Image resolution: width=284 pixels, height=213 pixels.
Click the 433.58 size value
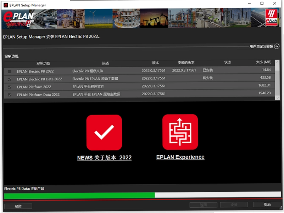(265, 78)
